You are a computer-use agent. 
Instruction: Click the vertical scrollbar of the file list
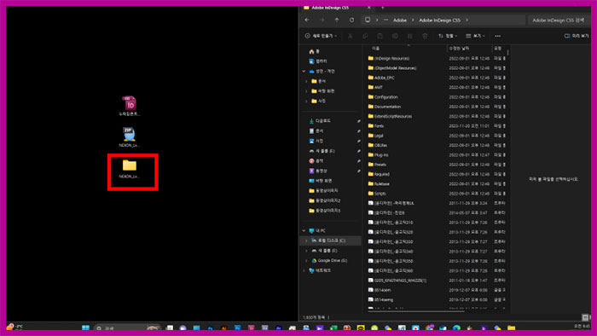[508, 52]
